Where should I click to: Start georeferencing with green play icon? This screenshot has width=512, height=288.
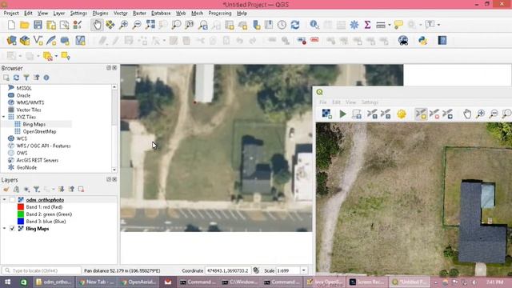pyautogui.click(x=342, y=114)
